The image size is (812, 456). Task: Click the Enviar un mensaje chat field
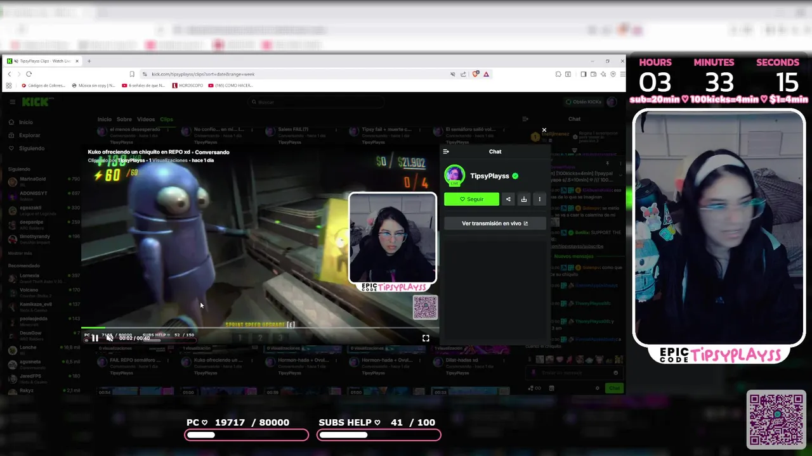[575, 372]
